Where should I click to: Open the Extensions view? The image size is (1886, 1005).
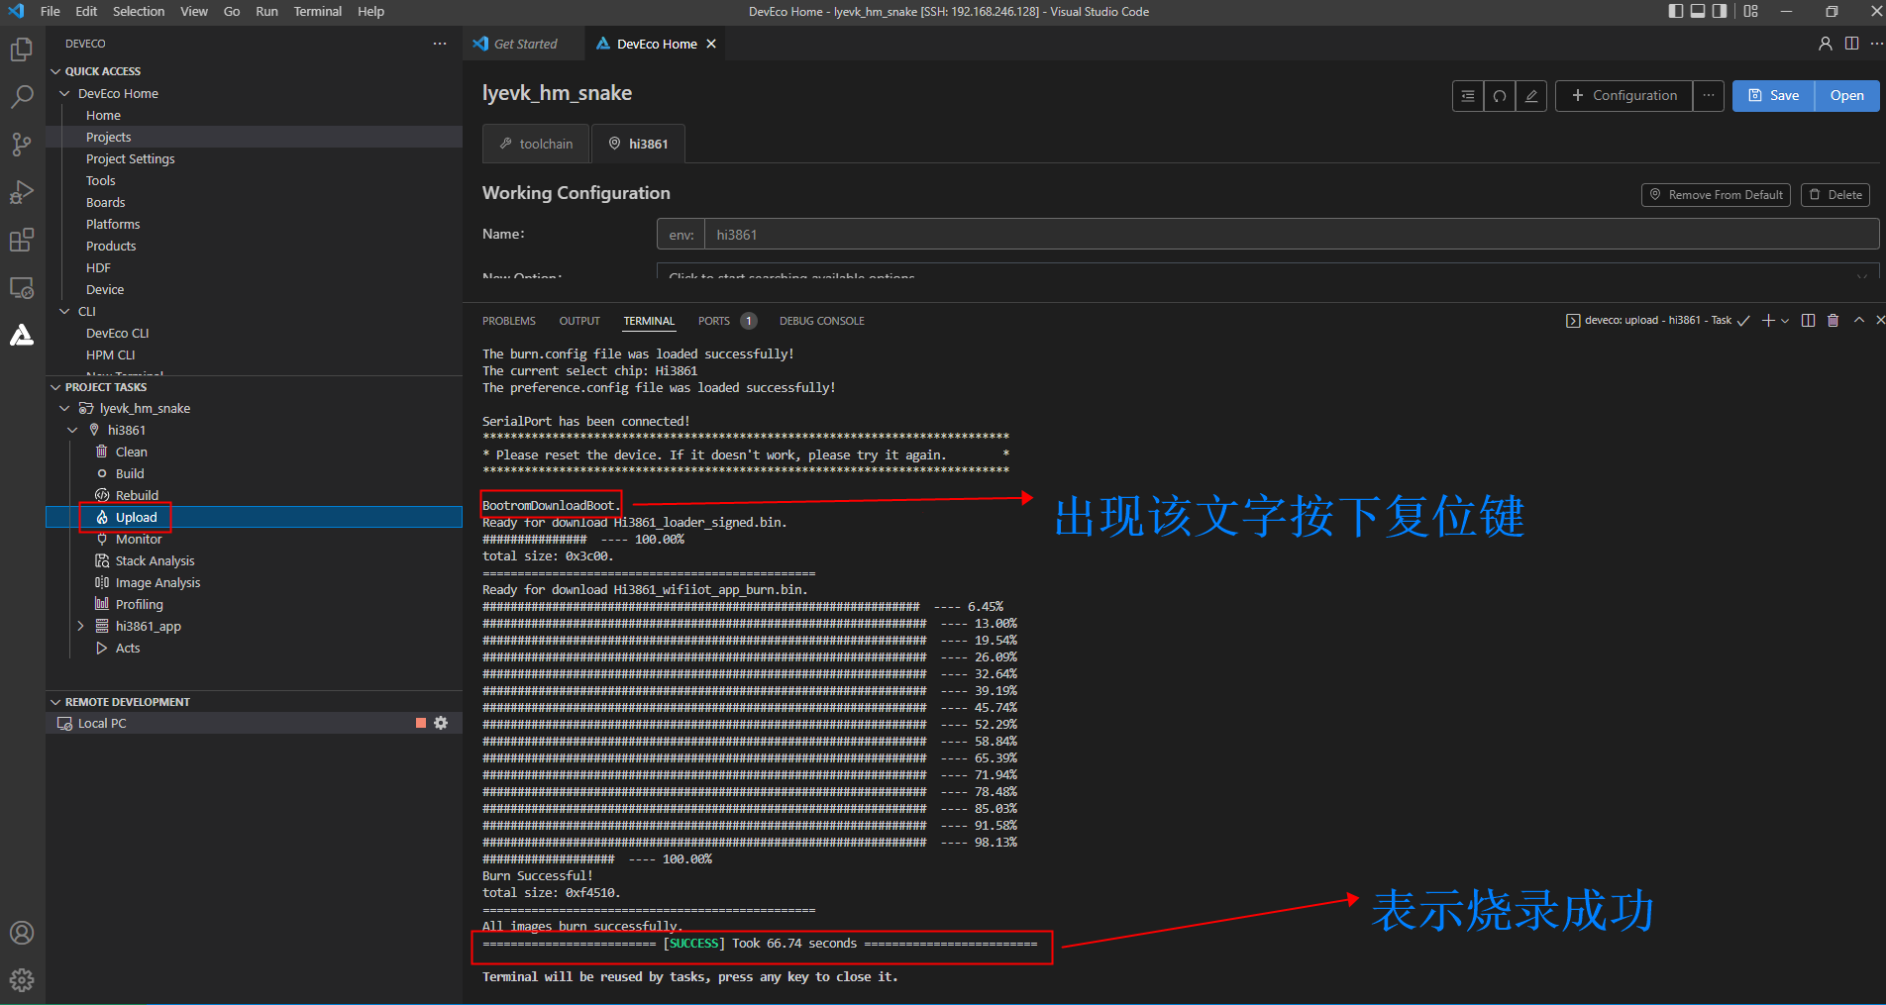(x=22, y=240)
